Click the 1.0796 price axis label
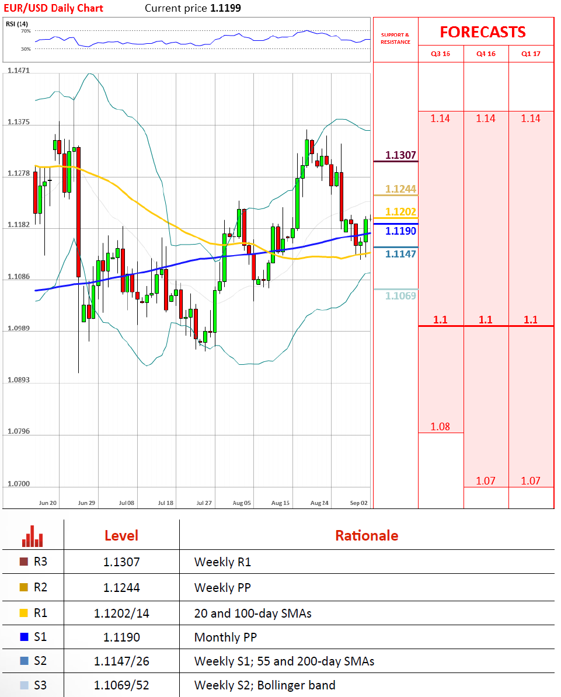The width and height of the screenshot is (561, 697). pos(19,431)
